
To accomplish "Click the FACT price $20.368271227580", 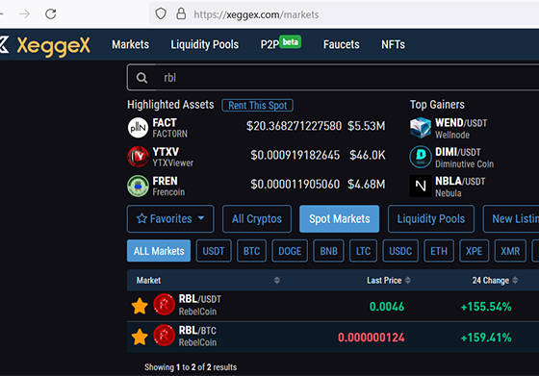I will 294,126.
